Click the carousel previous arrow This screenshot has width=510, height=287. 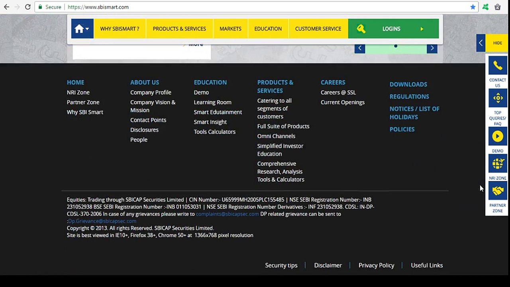point(360,48)
